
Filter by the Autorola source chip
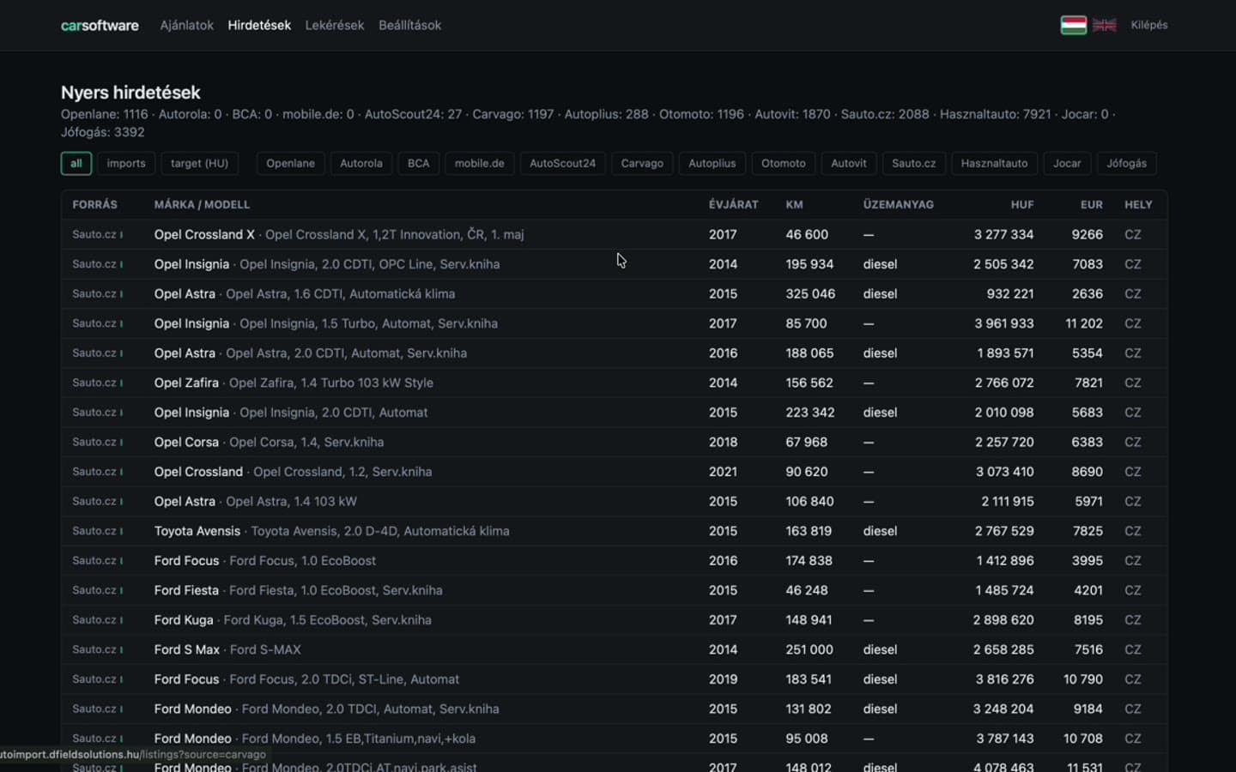361,163
